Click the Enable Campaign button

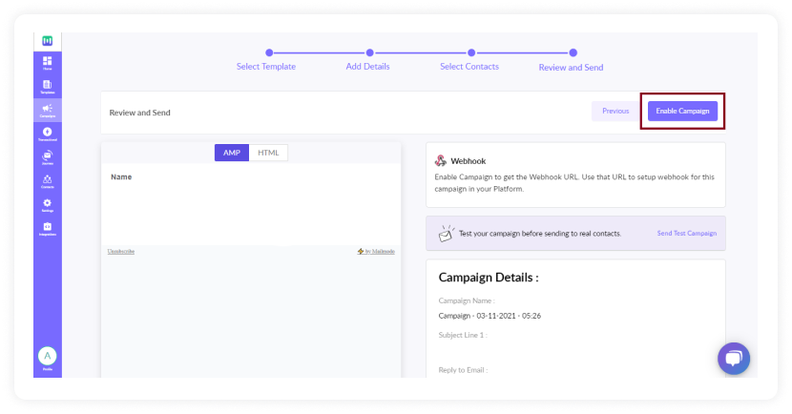pyautogui.click(x=682, y=111)
